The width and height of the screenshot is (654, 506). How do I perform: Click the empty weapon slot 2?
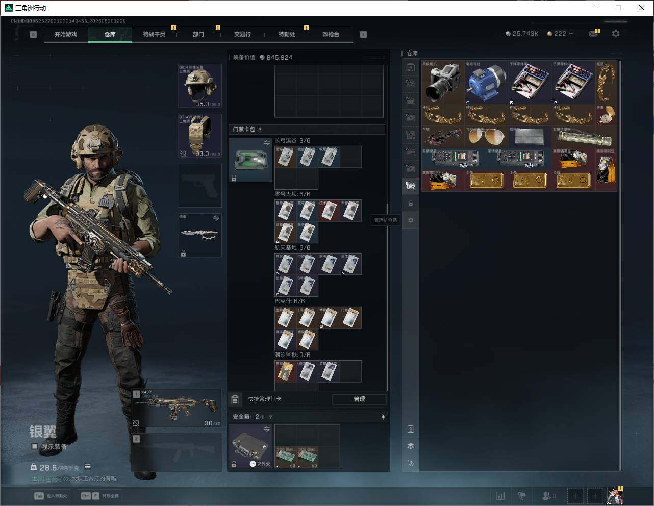[x=177, y=452]
